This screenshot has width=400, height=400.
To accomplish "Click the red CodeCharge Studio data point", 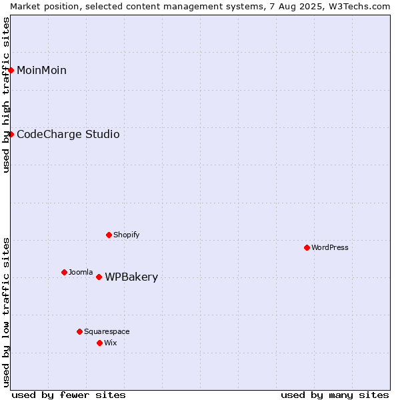I will [11, 135].
